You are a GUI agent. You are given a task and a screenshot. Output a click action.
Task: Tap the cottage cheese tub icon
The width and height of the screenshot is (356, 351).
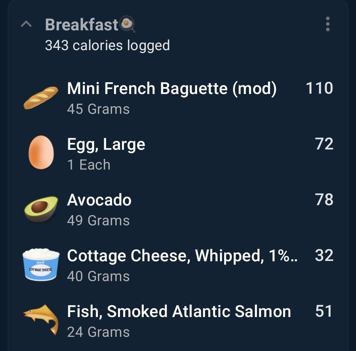[x=41, y=265]
